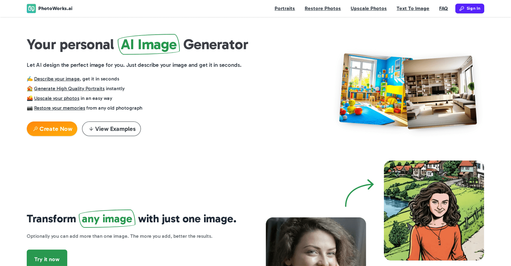Viewport: 511px width, 266px height.
Task: Click the PhotoWorks.ai brand name text
Action: click(55, 9)
